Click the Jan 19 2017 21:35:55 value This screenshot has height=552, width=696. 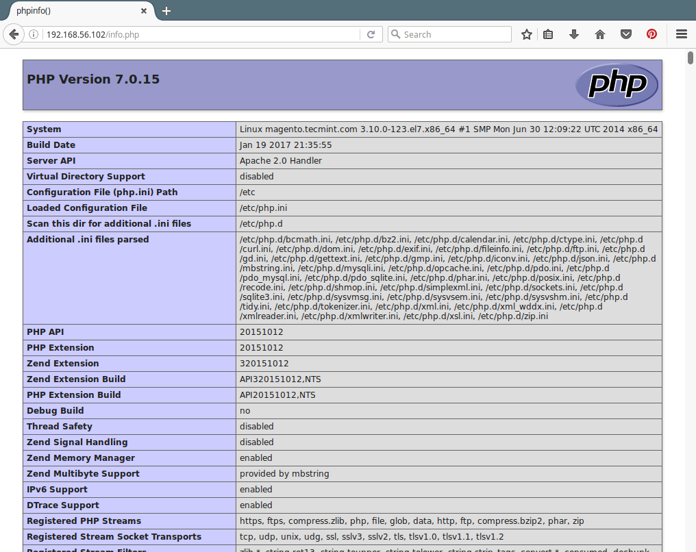tap(286, 145)
